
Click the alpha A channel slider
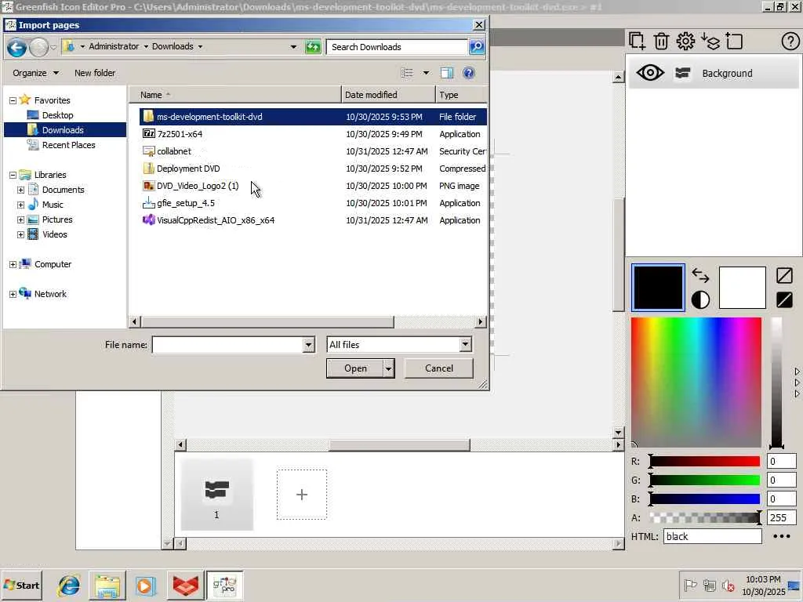coord(705,517)
